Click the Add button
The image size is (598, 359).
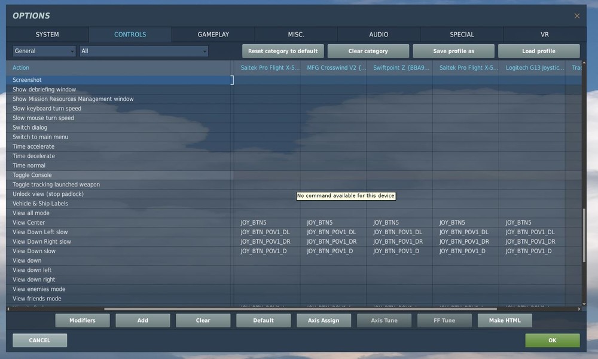coord(143,321)
